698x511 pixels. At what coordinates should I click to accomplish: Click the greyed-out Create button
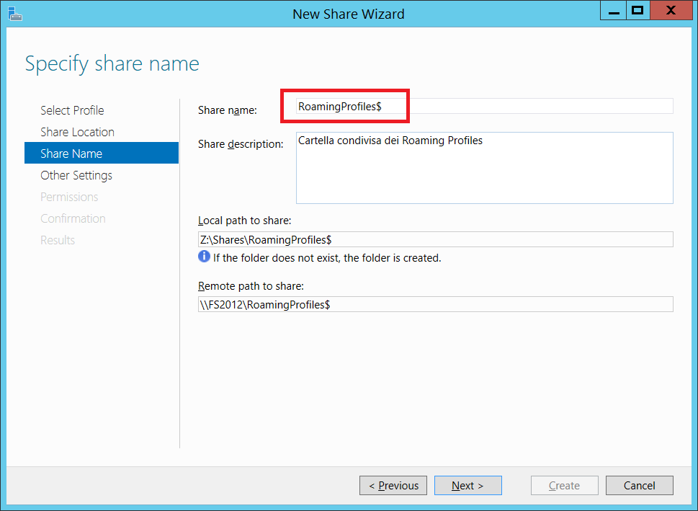pos(565,486)
